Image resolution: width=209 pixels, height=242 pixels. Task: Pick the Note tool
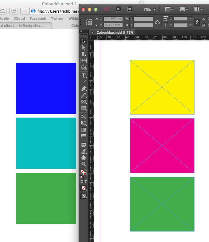click(x=83, y=145)
